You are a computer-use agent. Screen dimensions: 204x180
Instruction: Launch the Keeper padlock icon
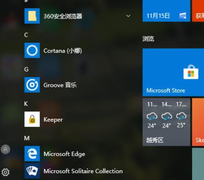(x=32, y=119)
